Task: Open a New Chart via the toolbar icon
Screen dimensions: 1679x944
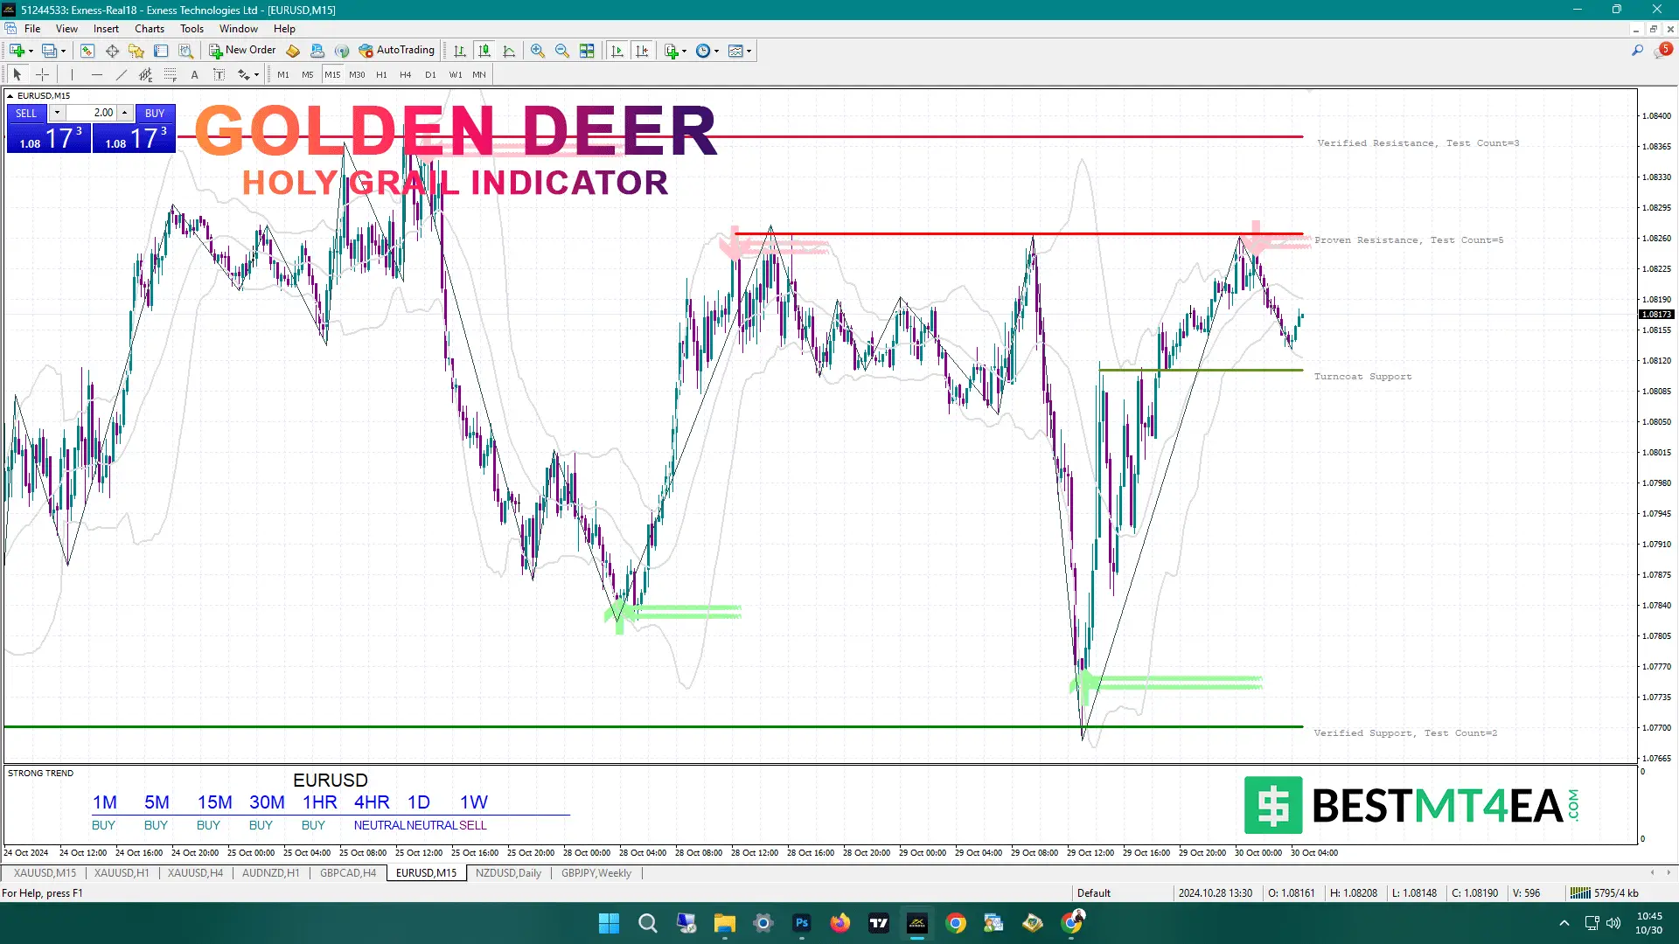Action: 16,50
